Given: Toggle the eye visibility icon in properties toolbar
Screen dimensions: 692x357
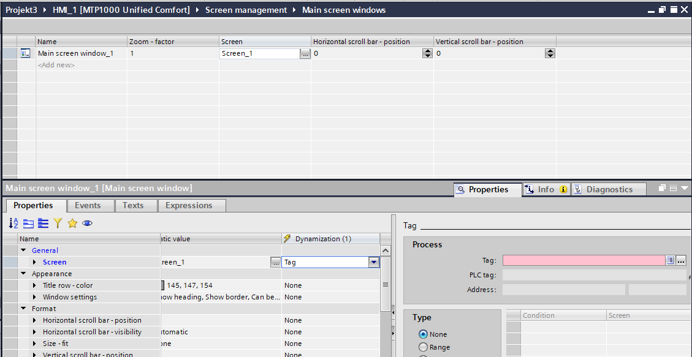Looking at the screenshot, I should [87, 224].
